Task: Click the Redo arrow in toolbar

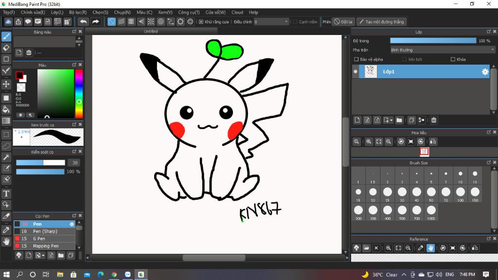Action: pyautogui.click(x=95, y=21)
